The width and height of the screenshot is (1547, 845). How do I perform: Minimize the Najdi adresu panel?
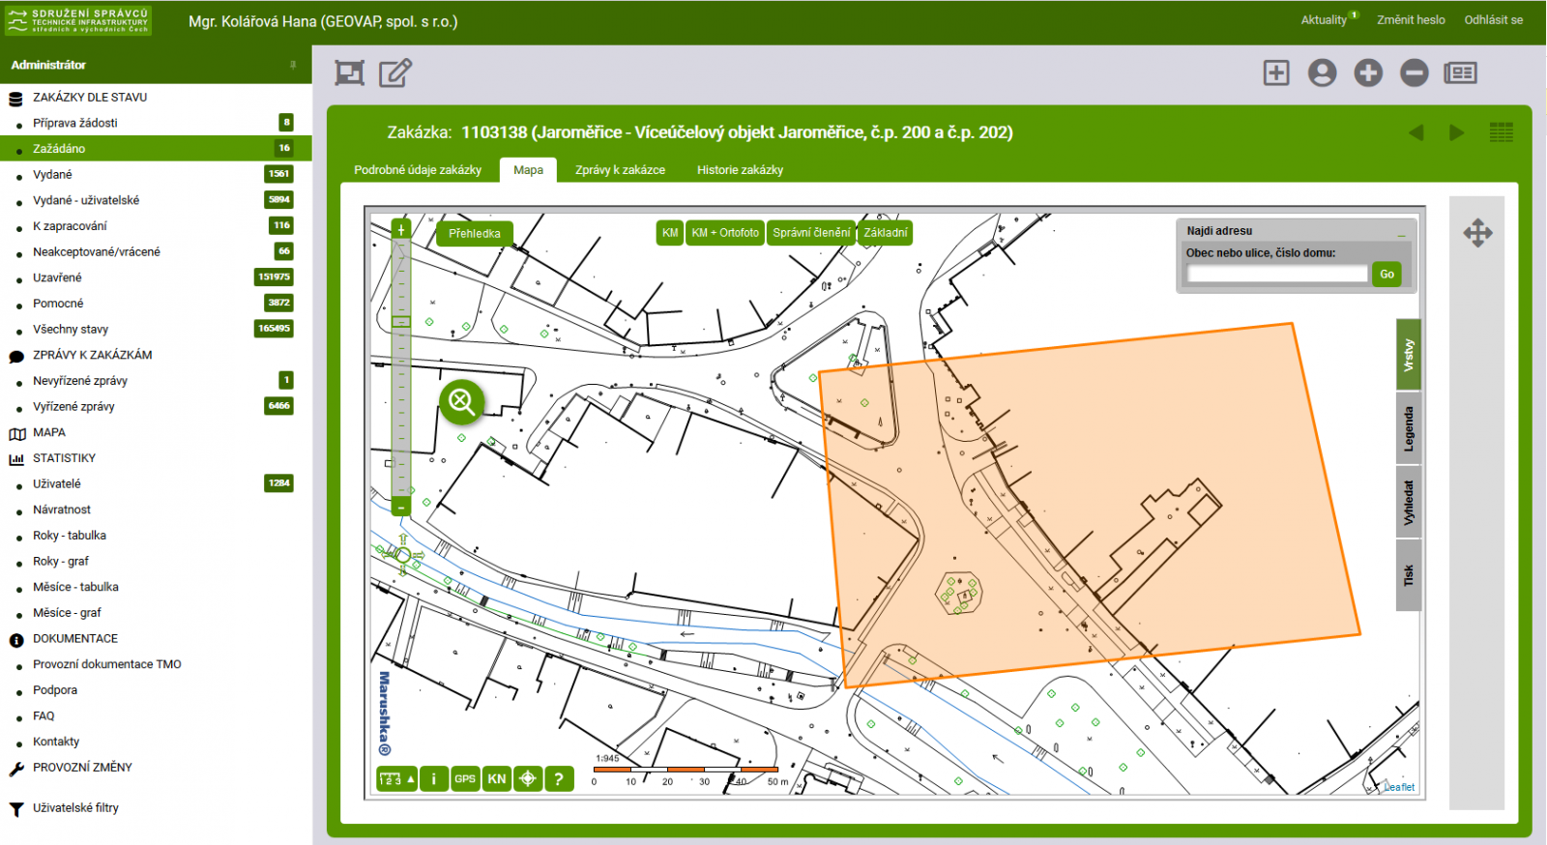[1401, 232]
